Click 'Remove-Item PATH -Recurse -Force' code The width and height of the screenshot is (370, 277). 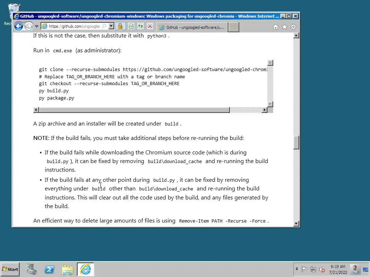[x=222, y=221]
